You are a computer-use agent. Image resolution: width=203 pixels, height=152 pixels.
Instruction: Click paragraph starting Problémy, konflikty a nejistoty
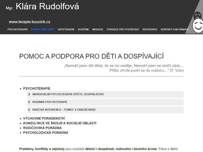point(98,149)
